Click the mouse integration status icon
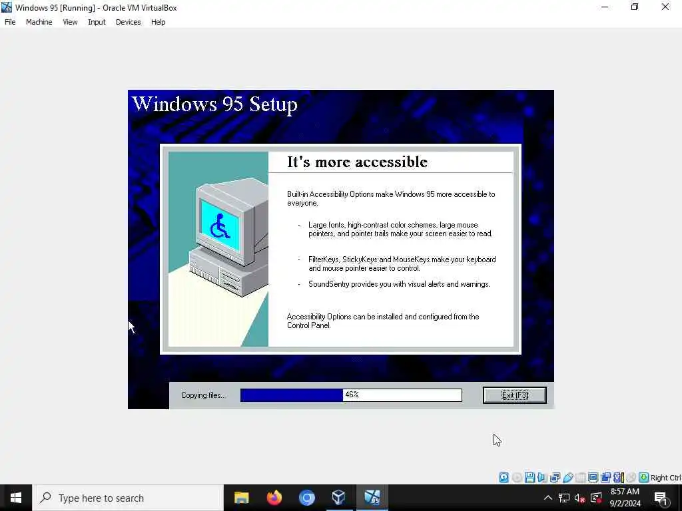This screenshot has height=511, width=682. [x=631, y=478]
